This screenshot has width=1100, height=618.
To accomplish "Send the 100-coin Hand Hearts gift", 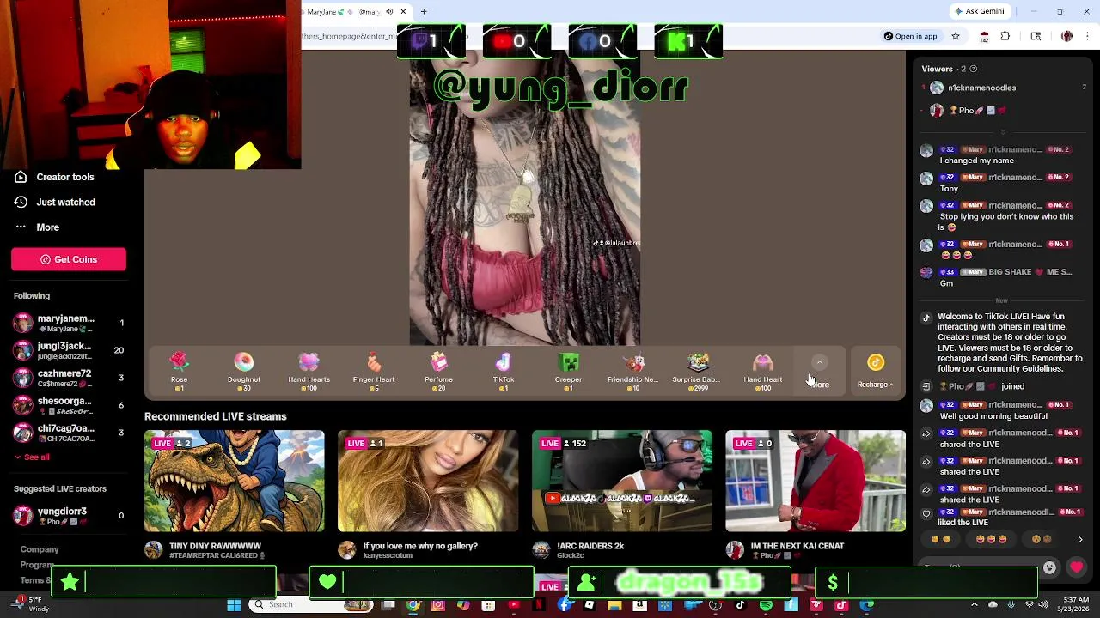I will (309, 372).
